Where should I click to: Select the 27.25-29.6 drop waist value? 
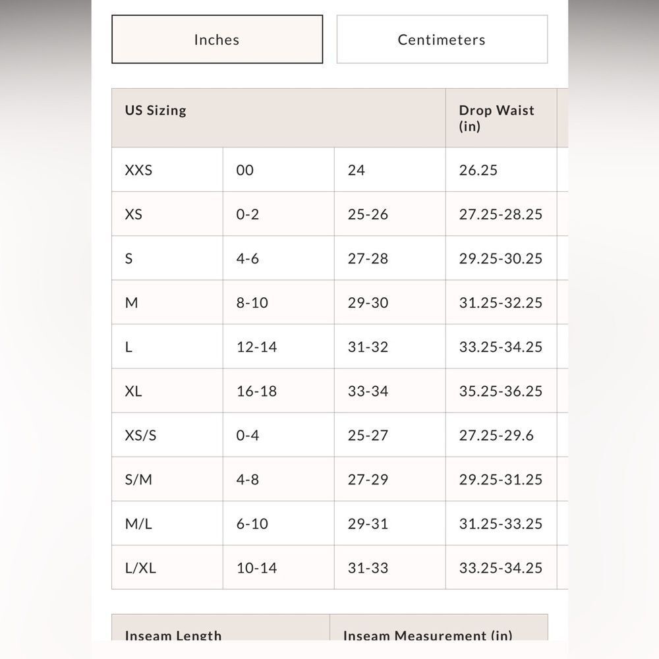click(496, 435)
